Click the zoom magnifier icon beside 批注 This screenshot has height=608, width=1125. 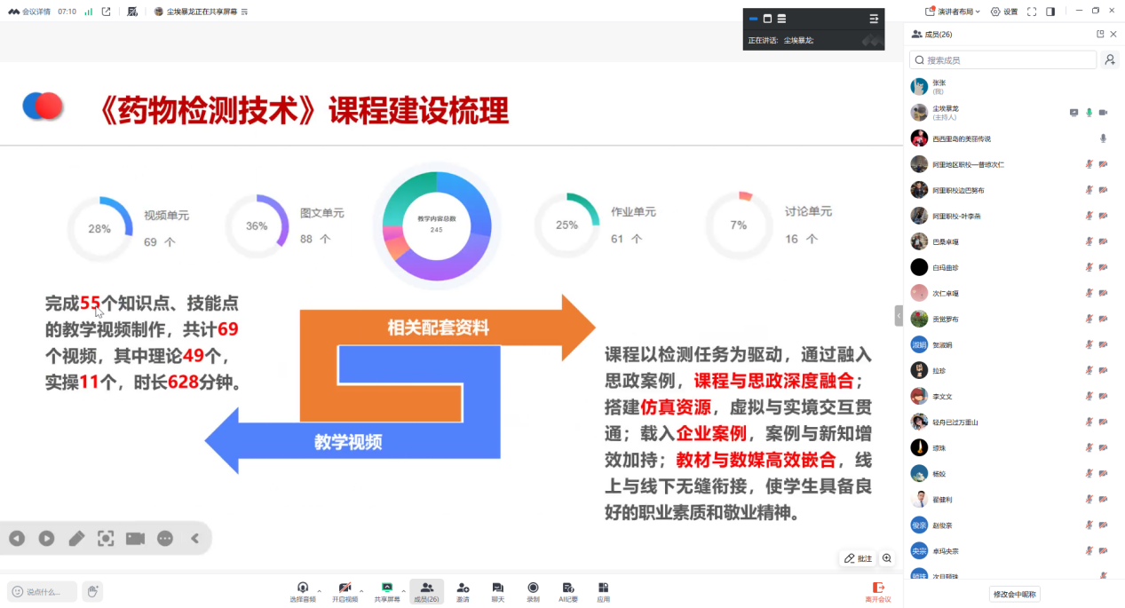(887, 558)
